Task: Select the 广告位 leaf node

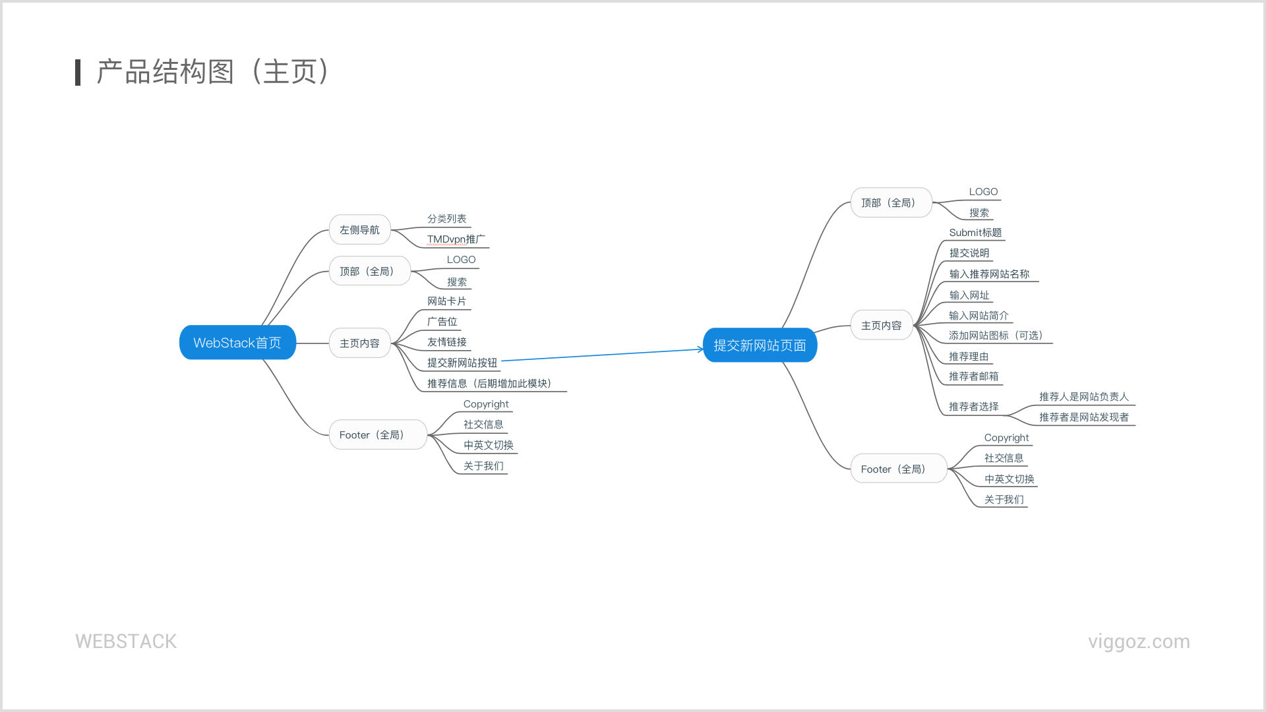Action: (442, 322)
